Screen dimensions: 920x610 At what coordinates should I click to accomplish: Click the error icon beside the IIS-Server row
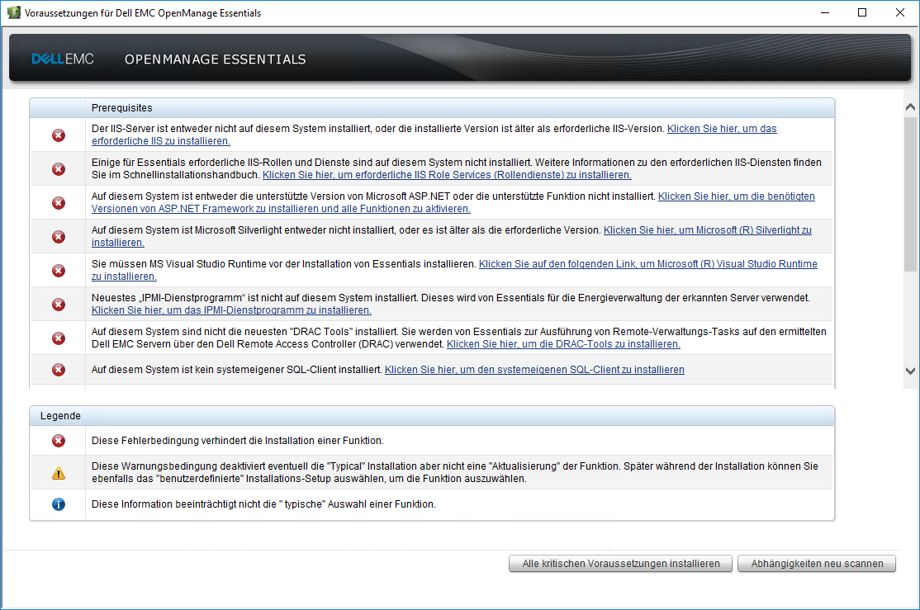coord(59,135)
